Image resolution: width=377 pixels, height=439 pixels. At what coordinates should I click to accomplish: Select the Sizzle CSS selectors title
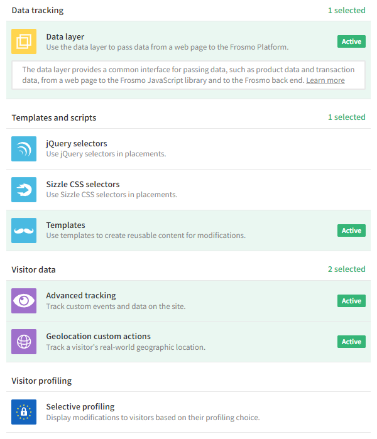[82, 184]
